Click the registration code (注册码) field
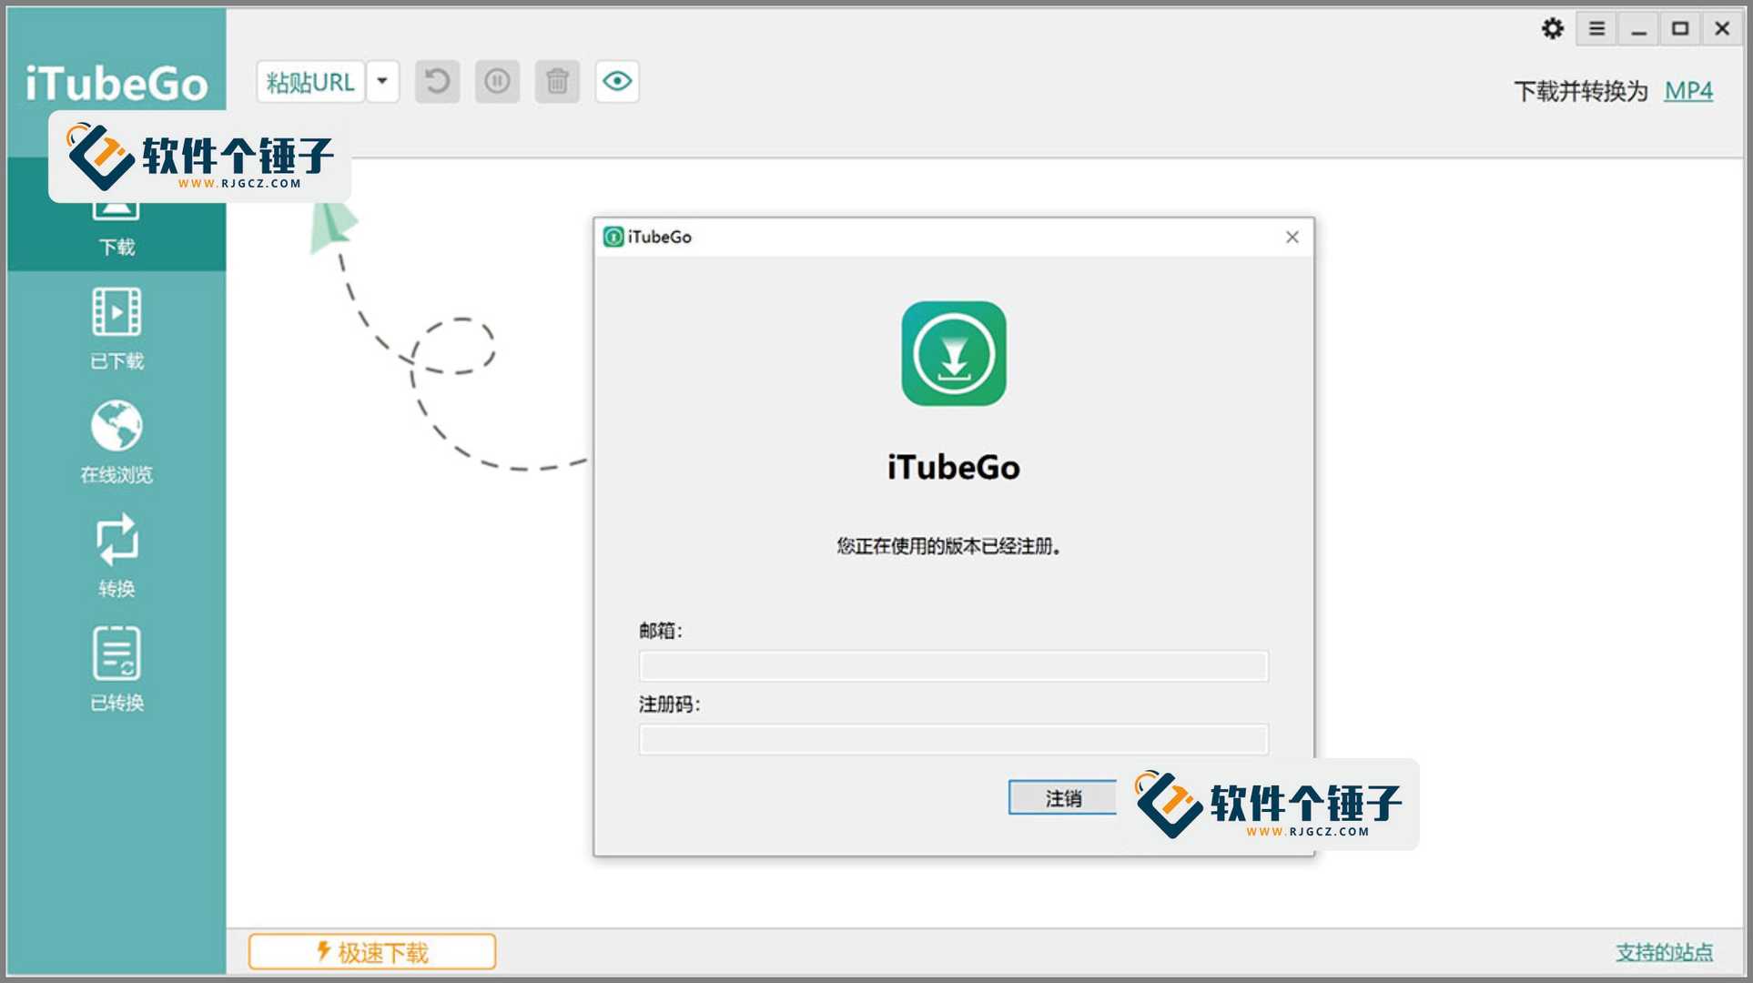 (x=953, y=739)
